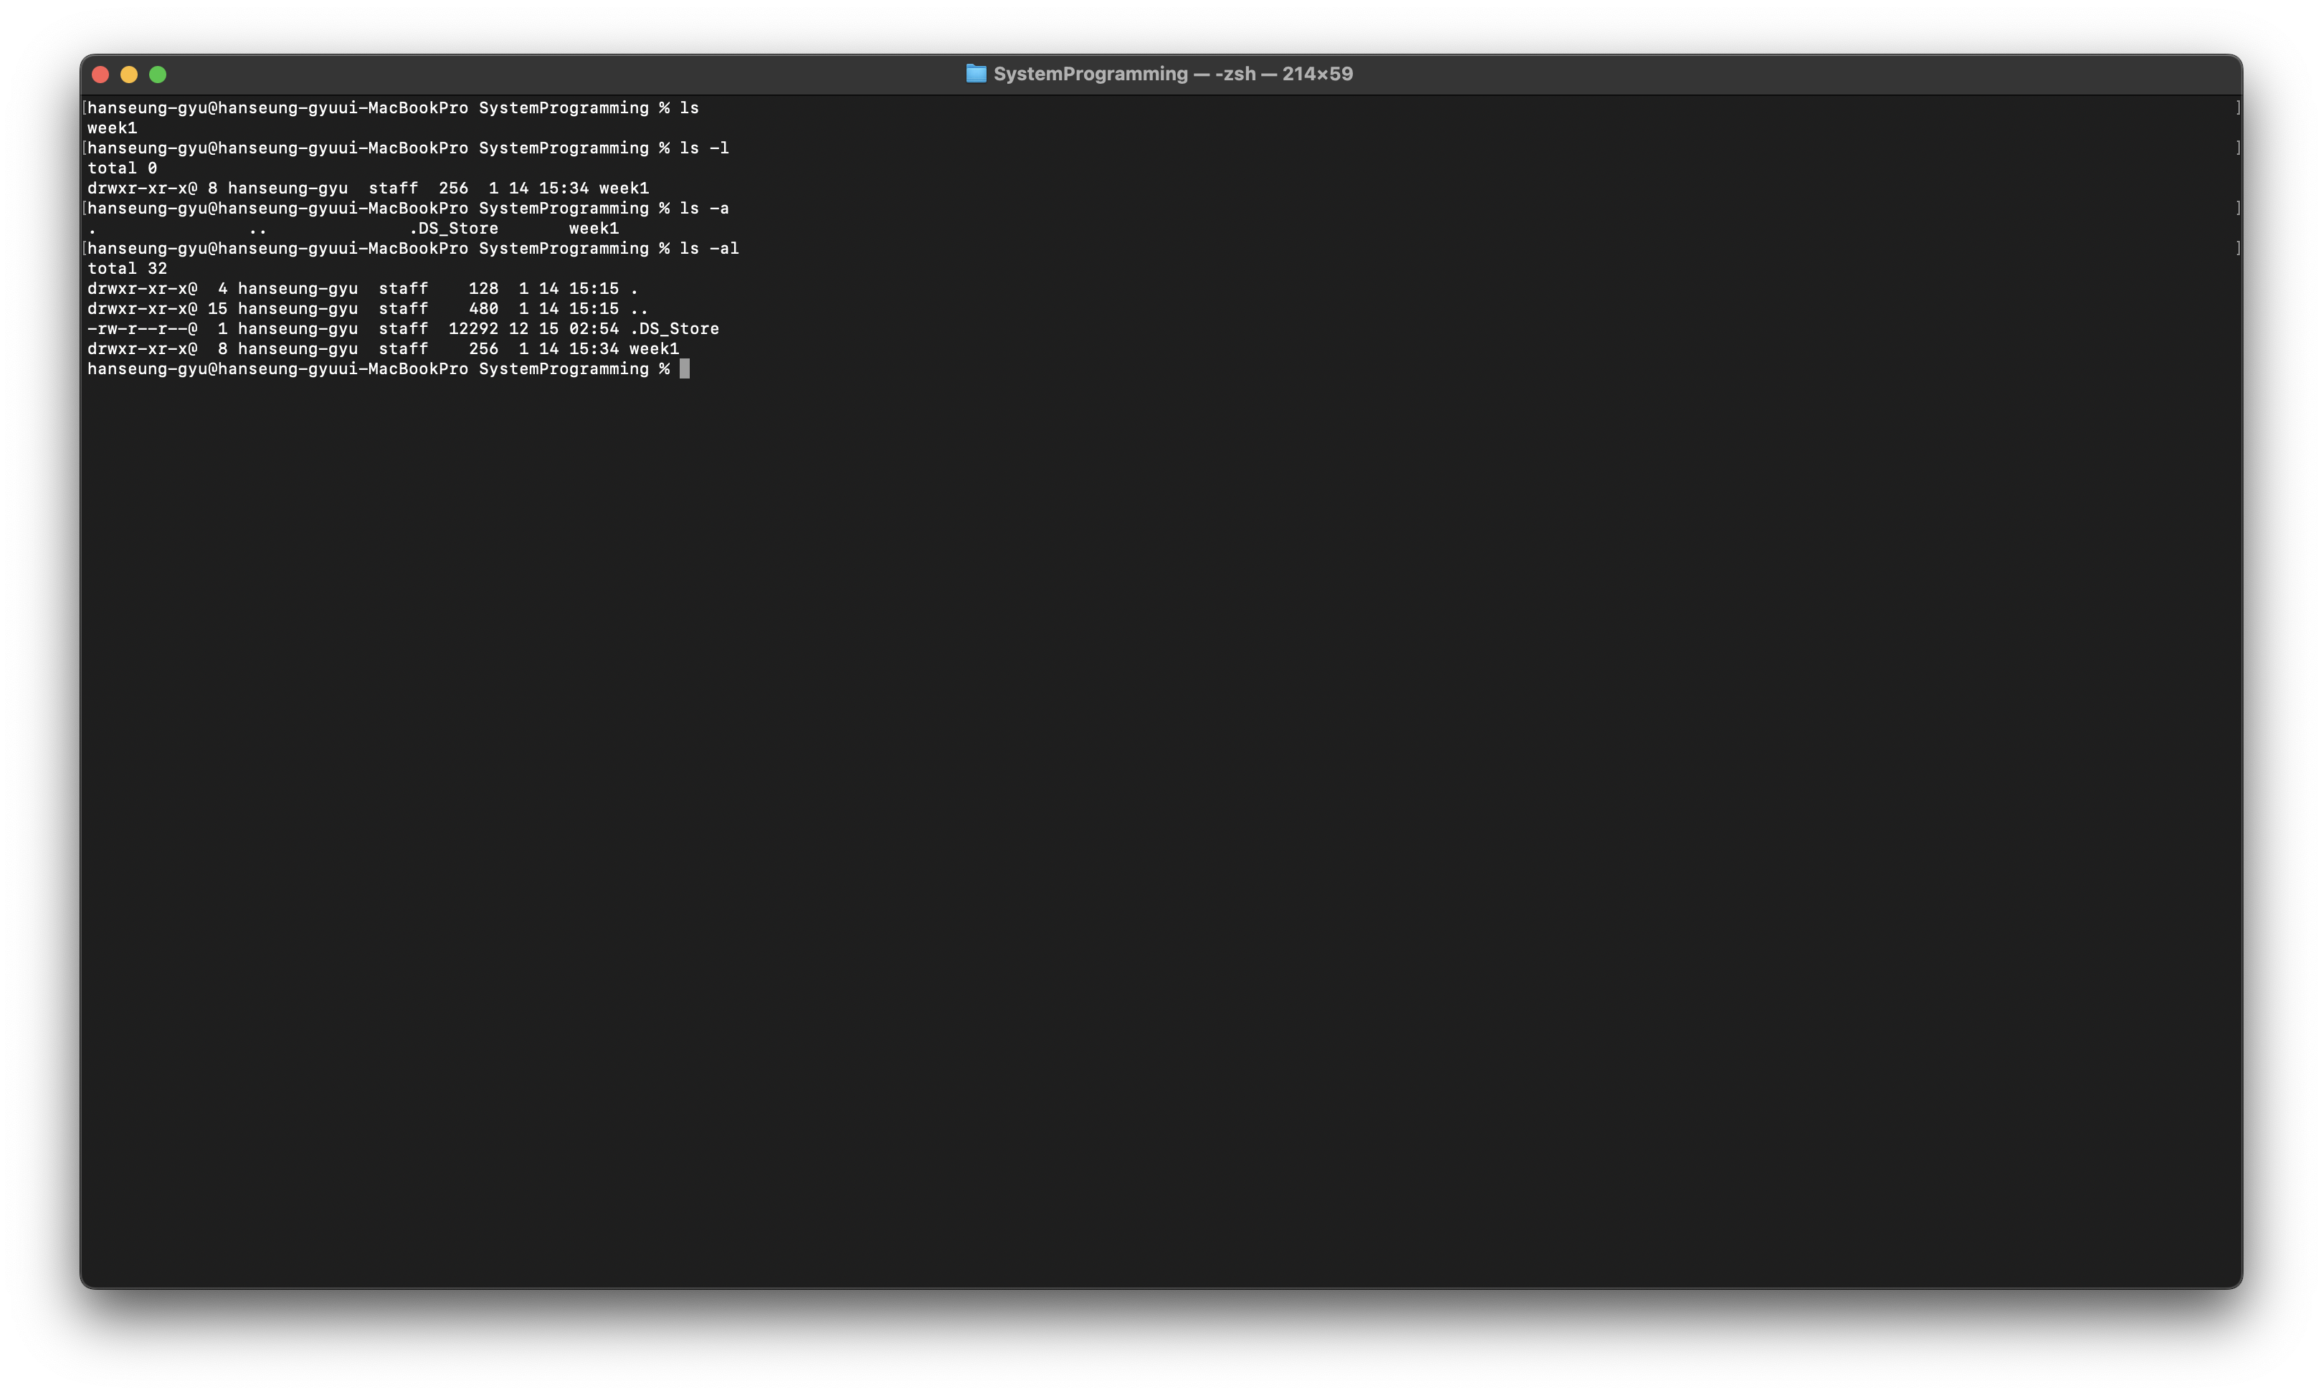This screenshot has width=2323, height=1395.
Task: Click the empty terminal area below the prompt
Action: coord(1128,799)
